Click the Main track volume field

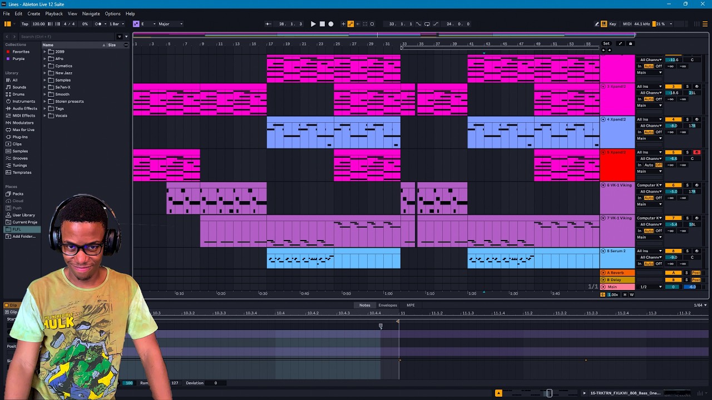(673, 287)
